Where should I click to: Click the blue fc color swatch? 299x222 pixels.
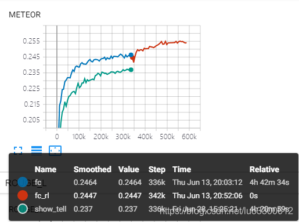point(23,182)
